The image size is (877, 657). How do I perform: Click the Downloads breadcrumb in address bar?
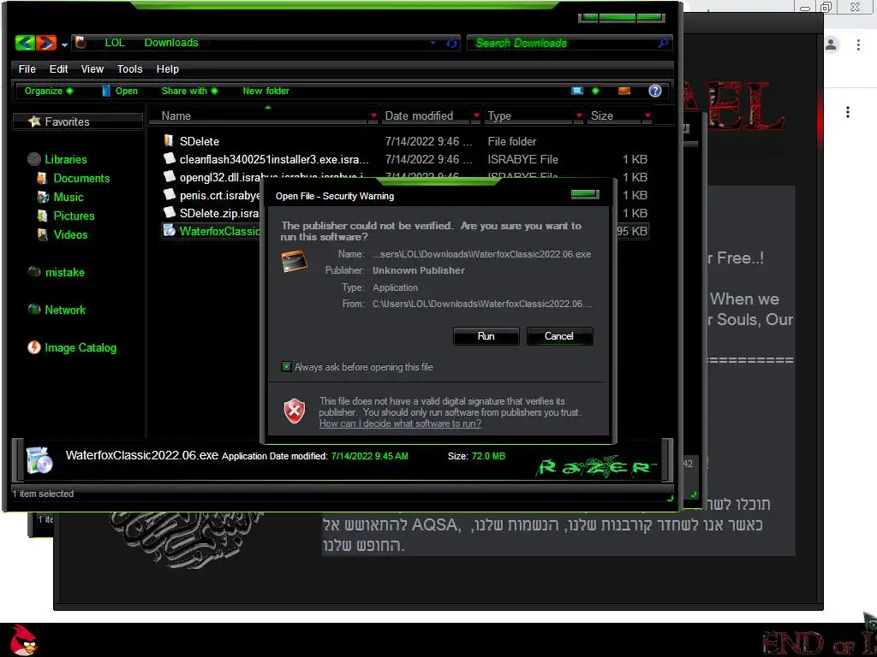171,43
